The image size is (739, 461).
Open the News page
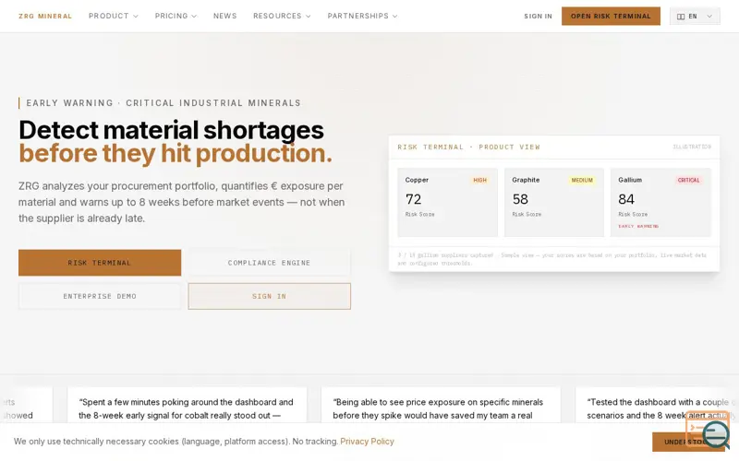[x=224, y=16]
